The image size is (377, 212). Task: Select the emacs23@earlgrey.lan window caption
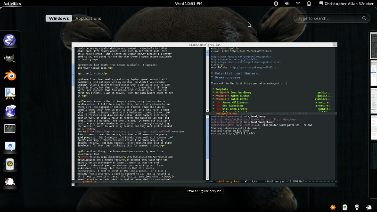coord(204,191)
